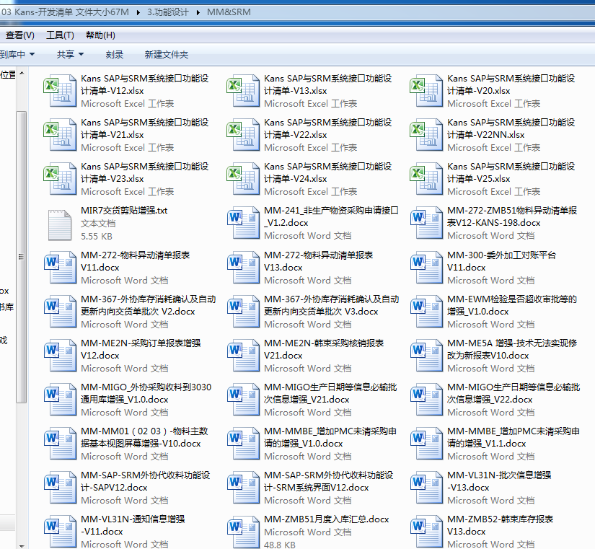595x549 pixels.
Task: Click Word icon for MM-MM01 (02 03) 物料主数据 V10.docx
Action: [x=60, y=444]
